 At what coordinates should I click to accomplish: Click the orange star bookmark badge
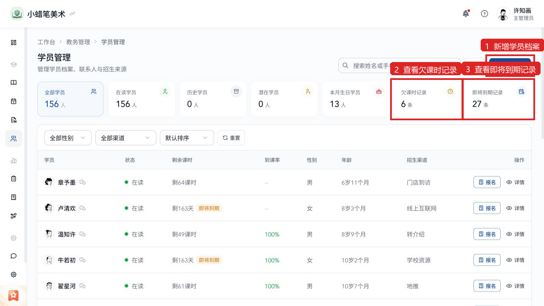pos(14,295)
